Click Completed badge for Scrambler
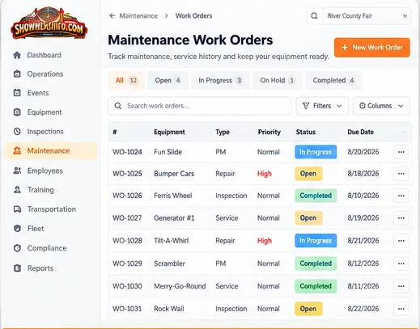Screen dimensions: 420x329 click(x=316, y=264)
